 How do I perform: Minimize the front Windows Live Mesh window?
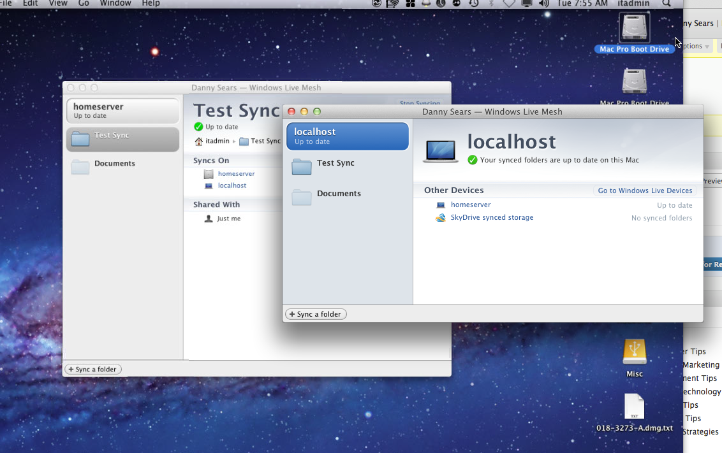tap(304, 111)
